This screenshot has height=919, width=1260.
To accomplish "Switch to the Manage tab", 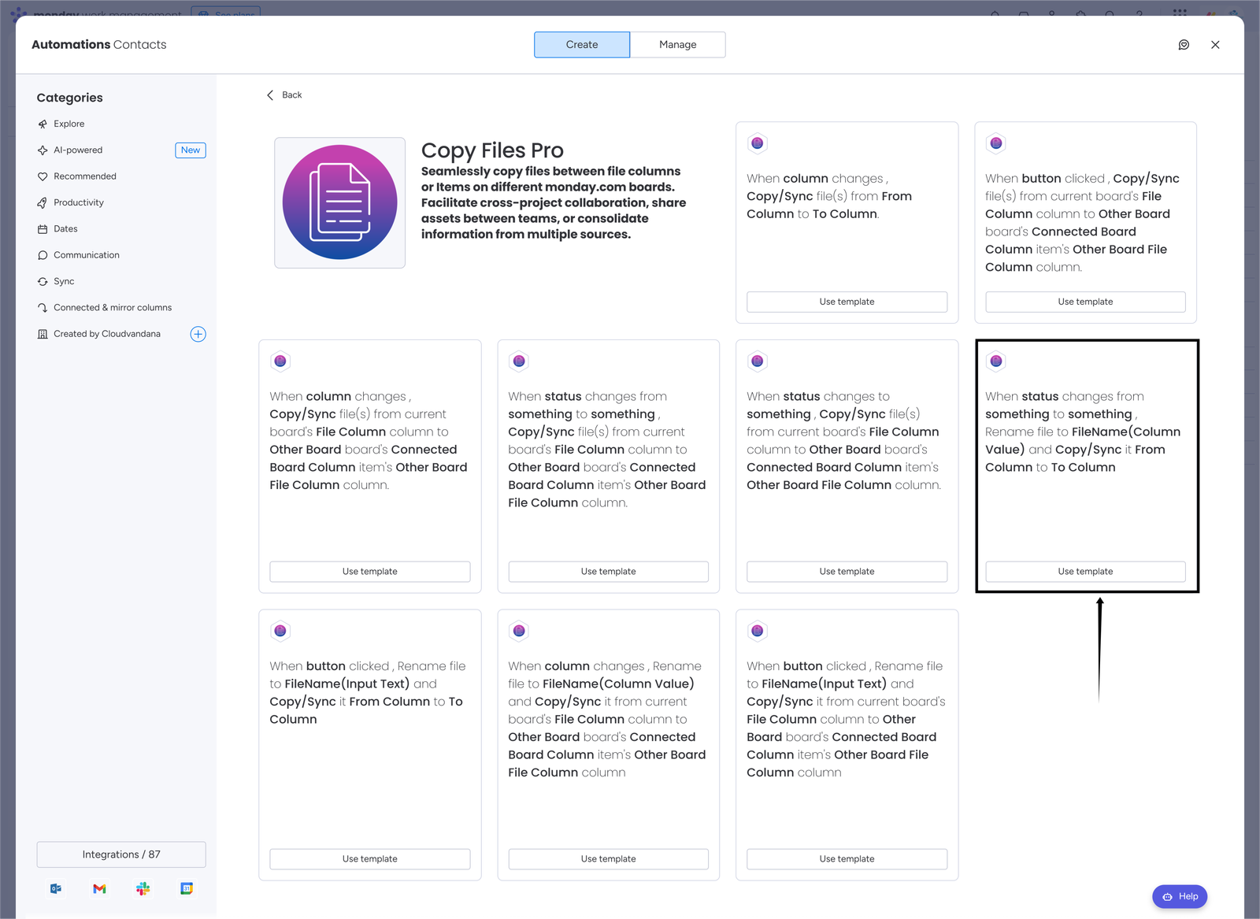I will (678, 45).
